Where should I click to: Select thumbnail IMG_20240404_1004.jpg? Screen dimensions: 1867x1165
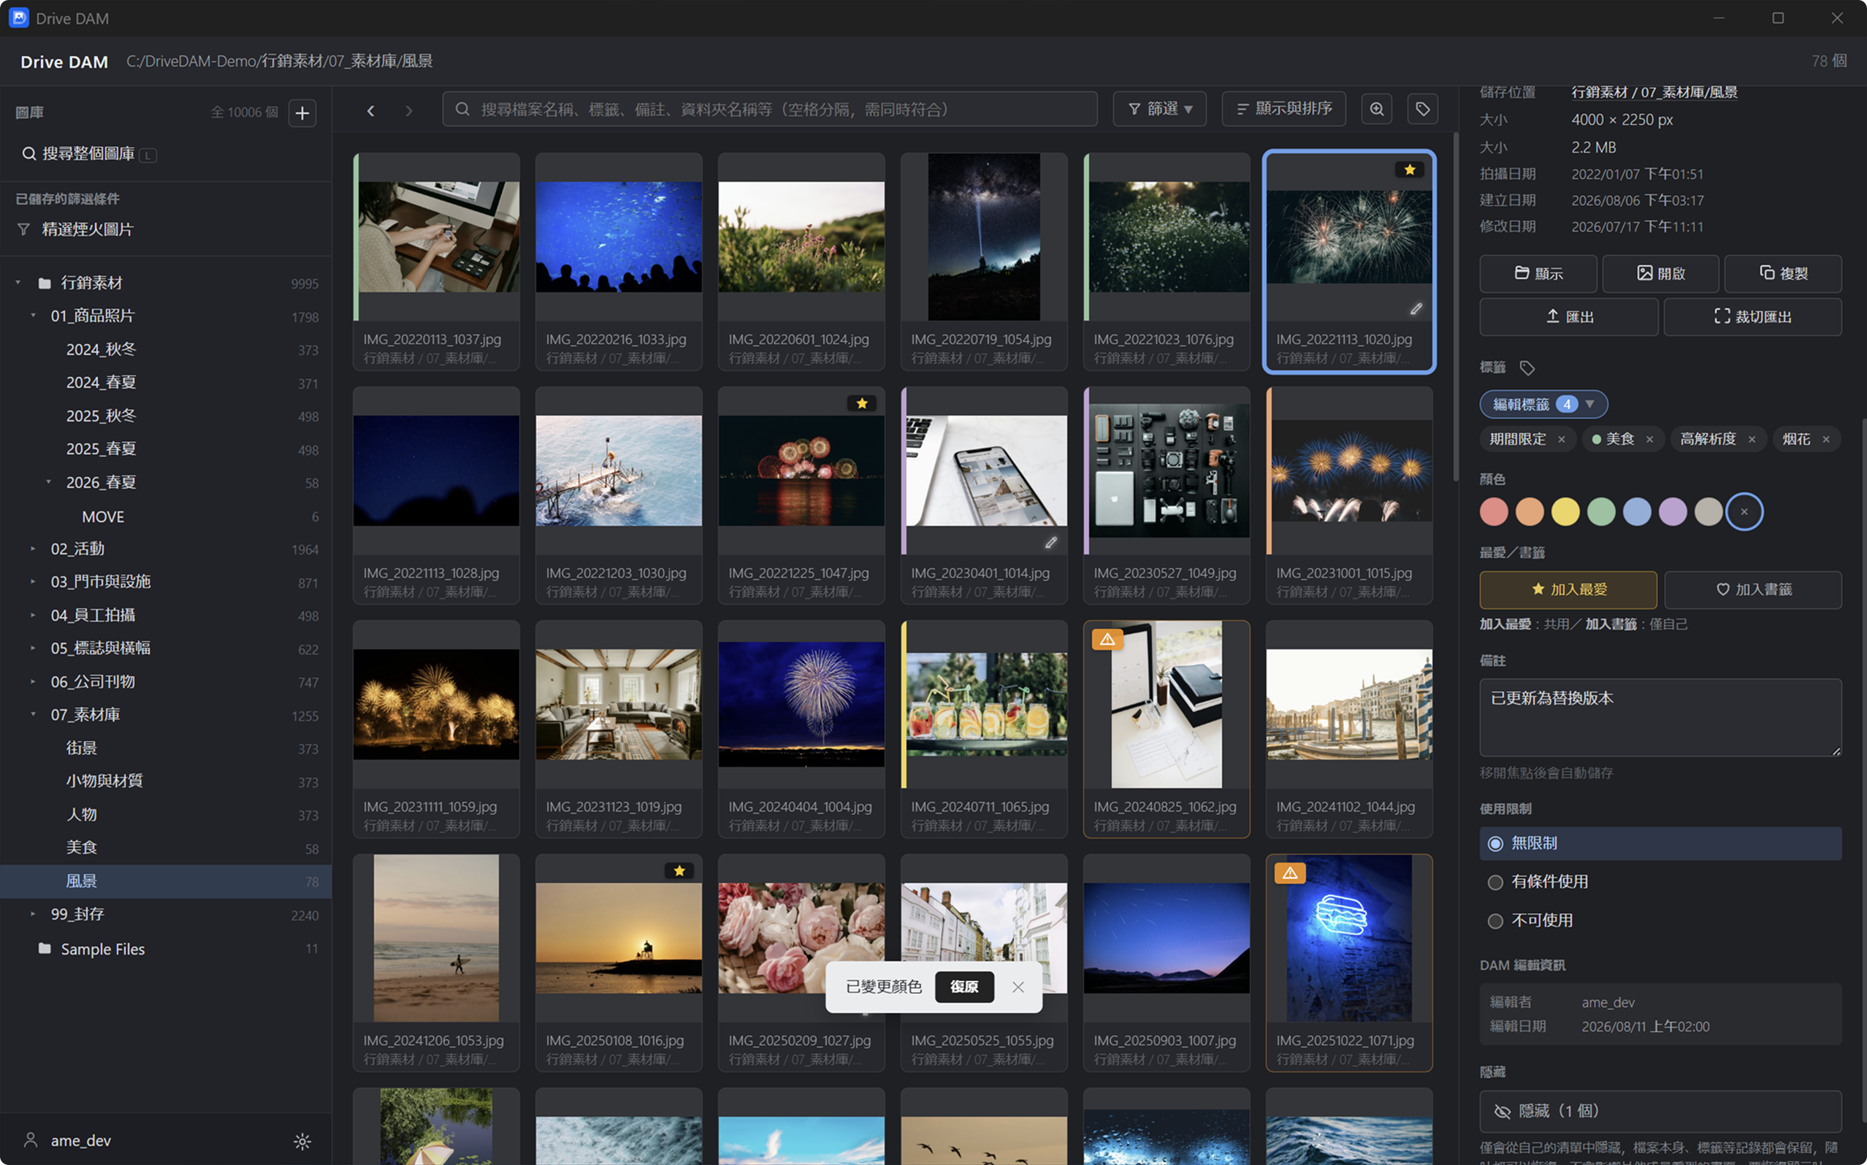click(x=801, y=729)
